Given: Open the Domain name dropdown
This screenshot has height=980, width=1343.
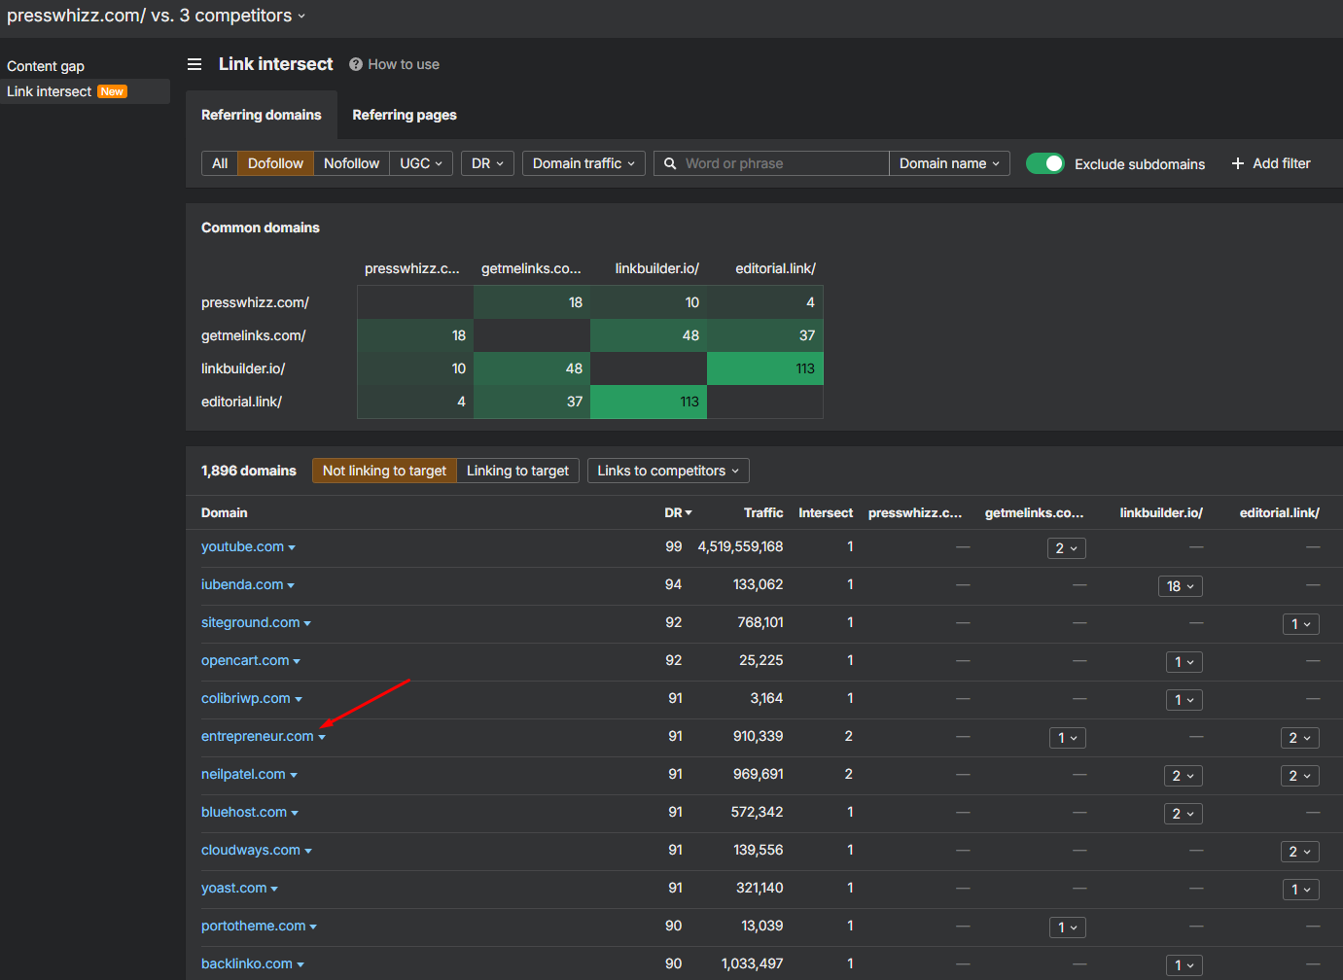Looking at the screenshot, I should (x=949, y=163).
